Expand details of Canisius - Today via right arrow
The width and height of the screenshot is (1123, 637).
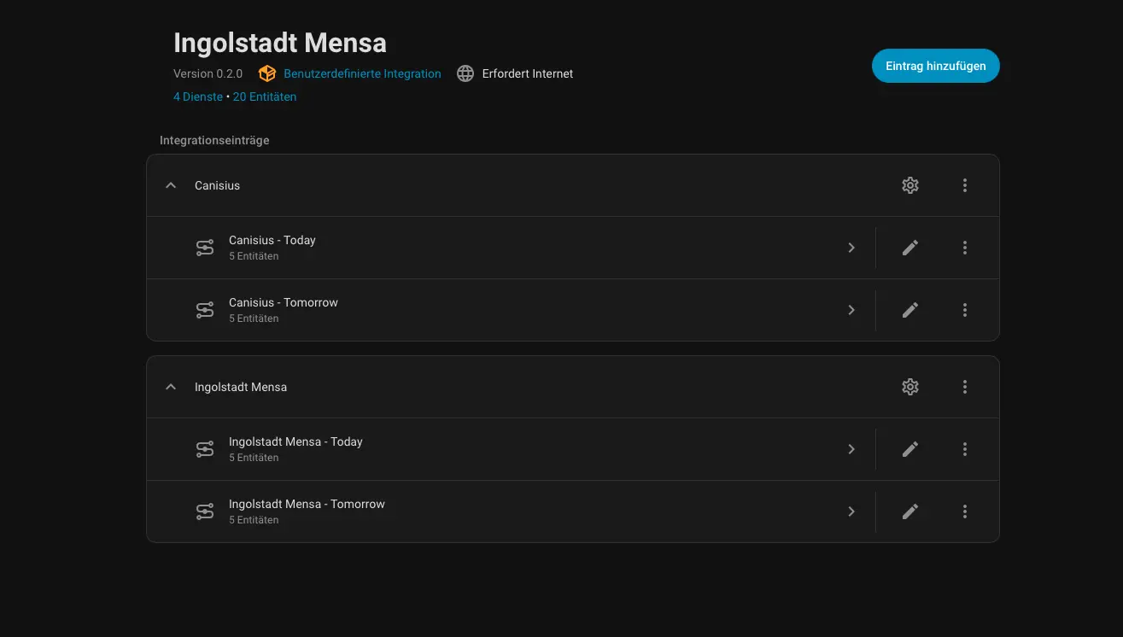(851, 247)
